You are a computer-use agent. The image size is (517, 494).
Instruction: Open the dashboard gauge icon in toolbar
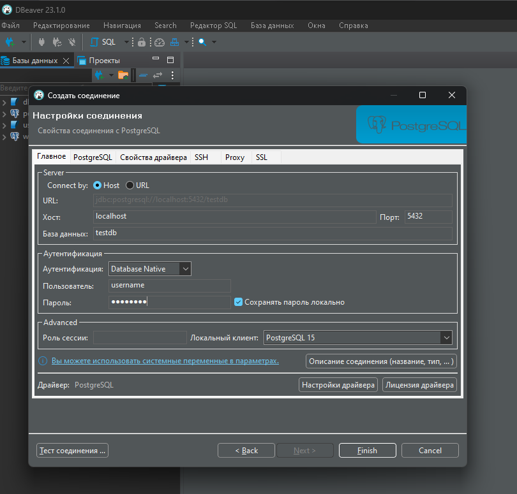(160, 42)
